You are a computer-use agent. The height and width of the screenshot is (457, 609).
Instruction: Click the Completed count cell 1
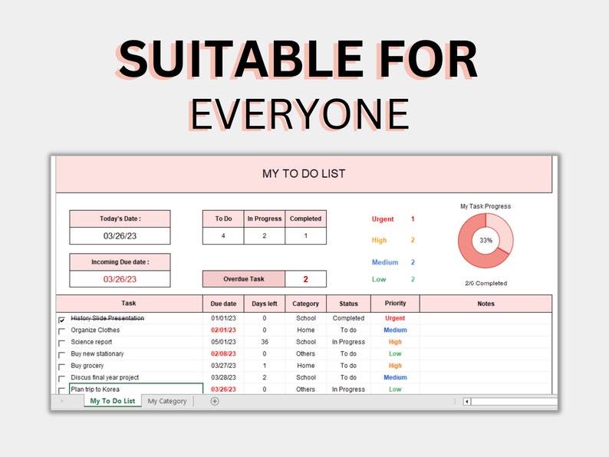306,235
